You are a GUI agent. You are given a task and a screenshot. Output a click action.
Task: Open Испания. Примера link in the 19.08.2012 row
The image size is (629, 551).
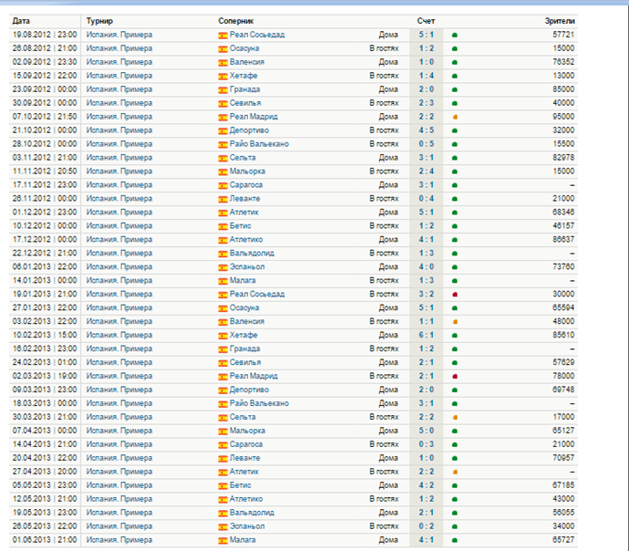[119, 35]
